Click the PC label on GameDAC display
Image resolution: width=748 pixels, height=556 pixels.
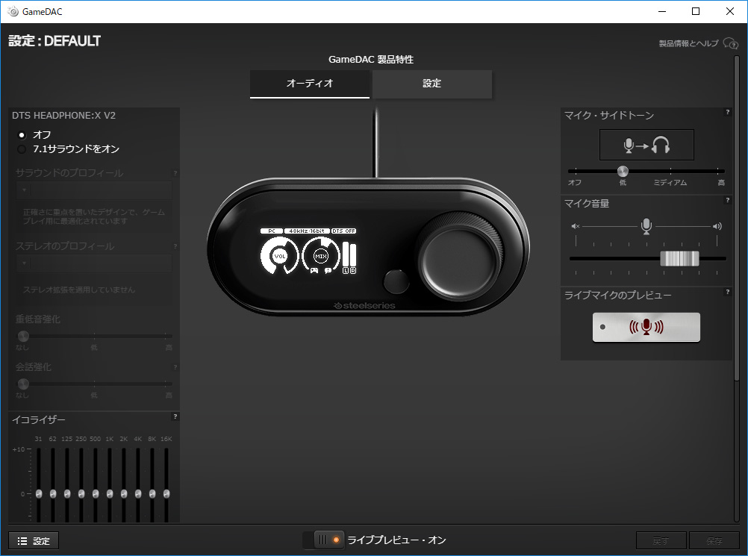click(x=272, y=231)
